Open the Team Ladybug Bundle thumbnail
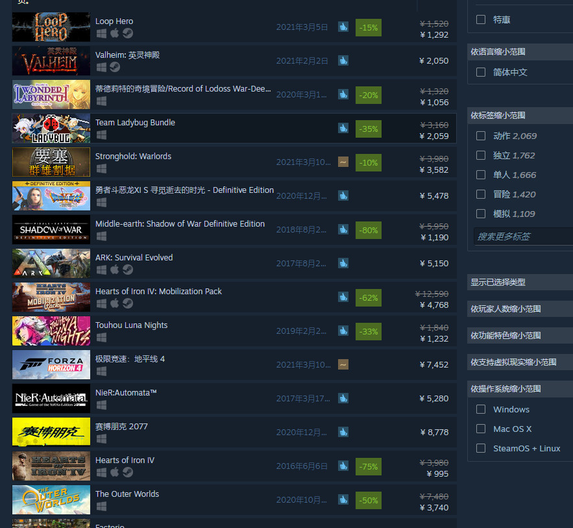 pos(51,129)
